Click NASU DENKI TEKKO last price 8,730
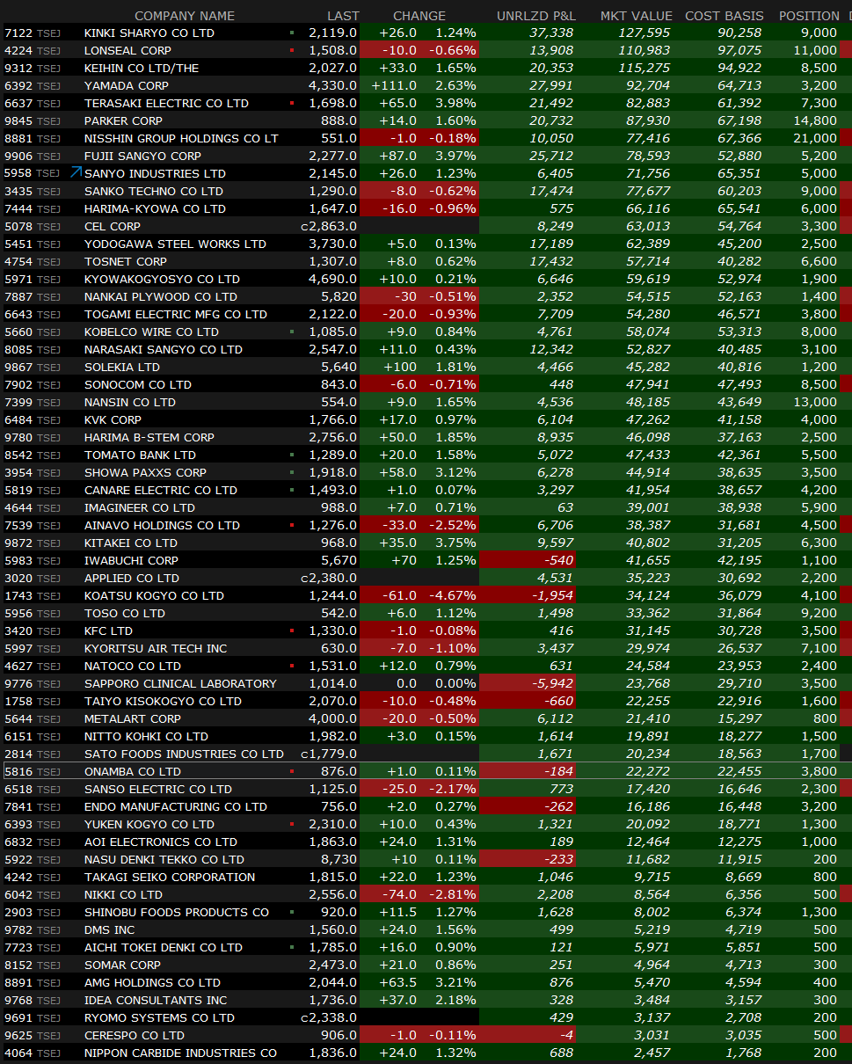 click(340, 859)
